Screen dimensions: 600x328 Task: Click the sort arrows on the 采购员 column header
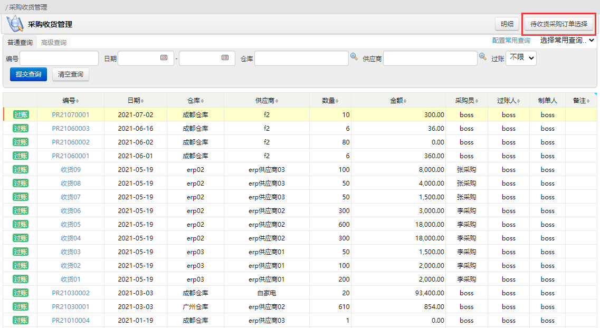(x=477, y=101)
